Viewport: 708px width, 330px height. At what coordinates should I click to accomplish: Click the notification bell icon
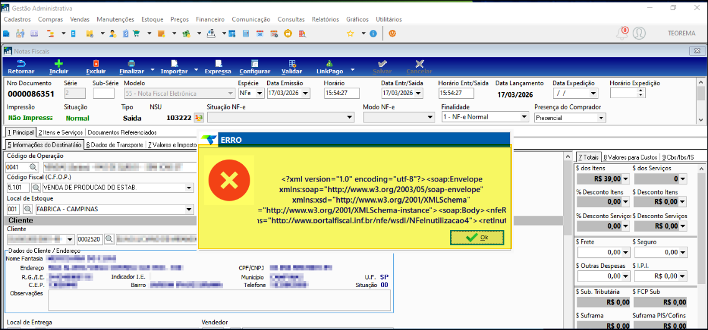pos(622,34)
